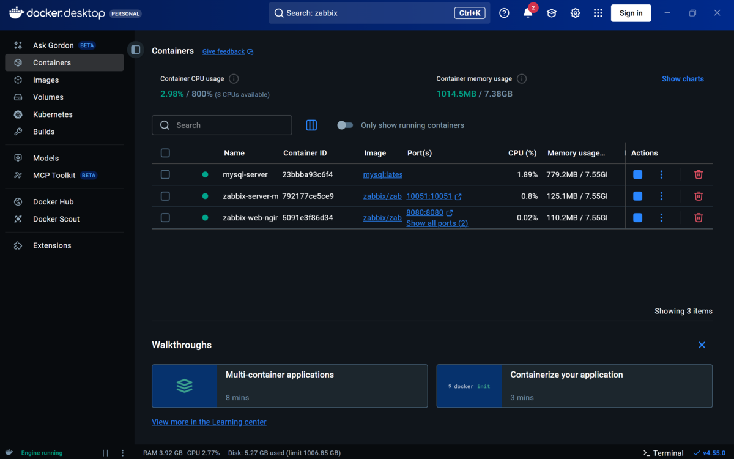Screen dimensions: 734x459
Task: Click CPU usage info icon
Action: tap(234, 79)
